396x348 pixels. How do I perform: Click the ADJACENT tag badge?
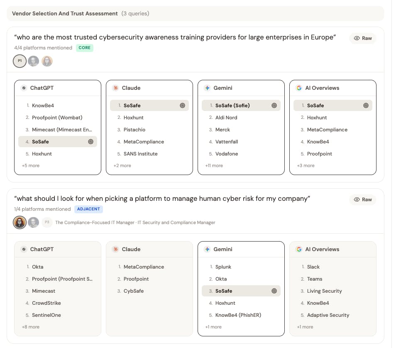point(89,209)
